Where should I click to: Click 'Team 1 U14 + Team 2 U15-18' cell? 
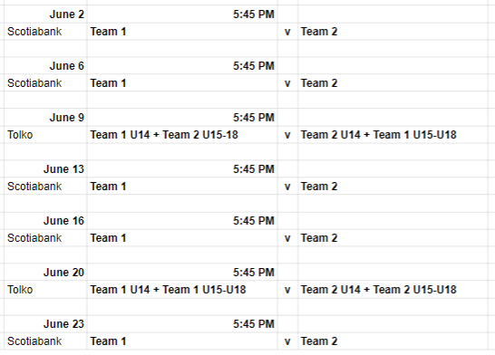pyautogui.click(x=182, y=135)
